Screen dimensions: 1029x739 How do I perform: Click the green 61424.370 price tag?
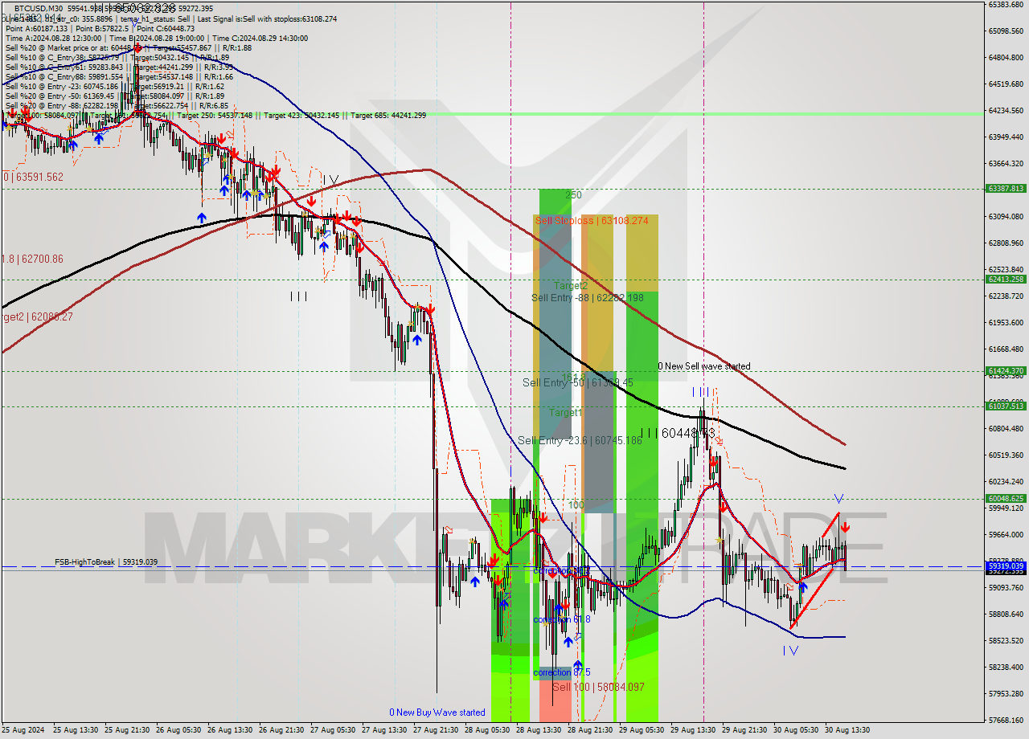(1005, 371)
